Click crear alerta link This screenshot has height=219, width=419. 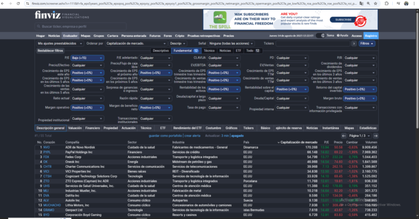click(x=193, y=136)
